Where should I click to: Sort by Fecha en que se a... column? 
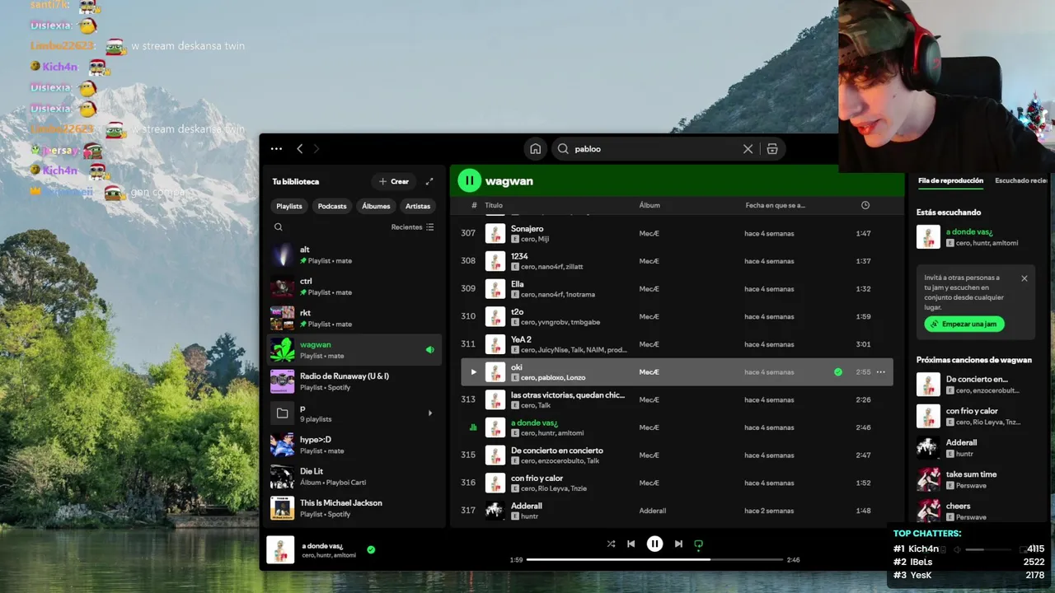tap(776, 205)
